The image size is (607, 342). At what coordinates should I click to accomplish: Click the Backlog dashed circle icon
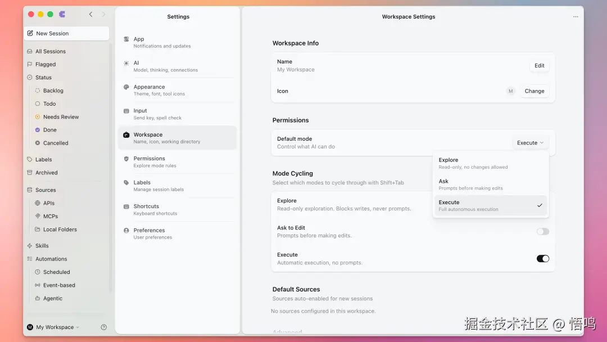point(38,91)
